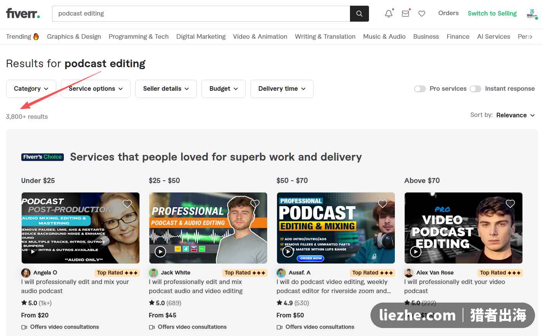This screenshot has width=543, height=336.
Task: Open the Graphics & Design category
Action: pos(74,36)
